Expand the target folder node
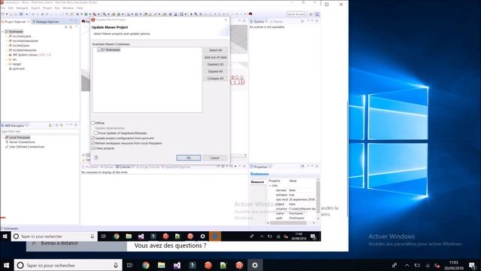This screenshot has width=481, height=271. pyautogui.click(x=7, y=64)
